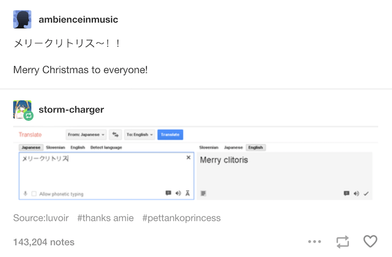
Task: Click the microphone voice input icon
Action: pyautogui.click(x=25, y=194)
